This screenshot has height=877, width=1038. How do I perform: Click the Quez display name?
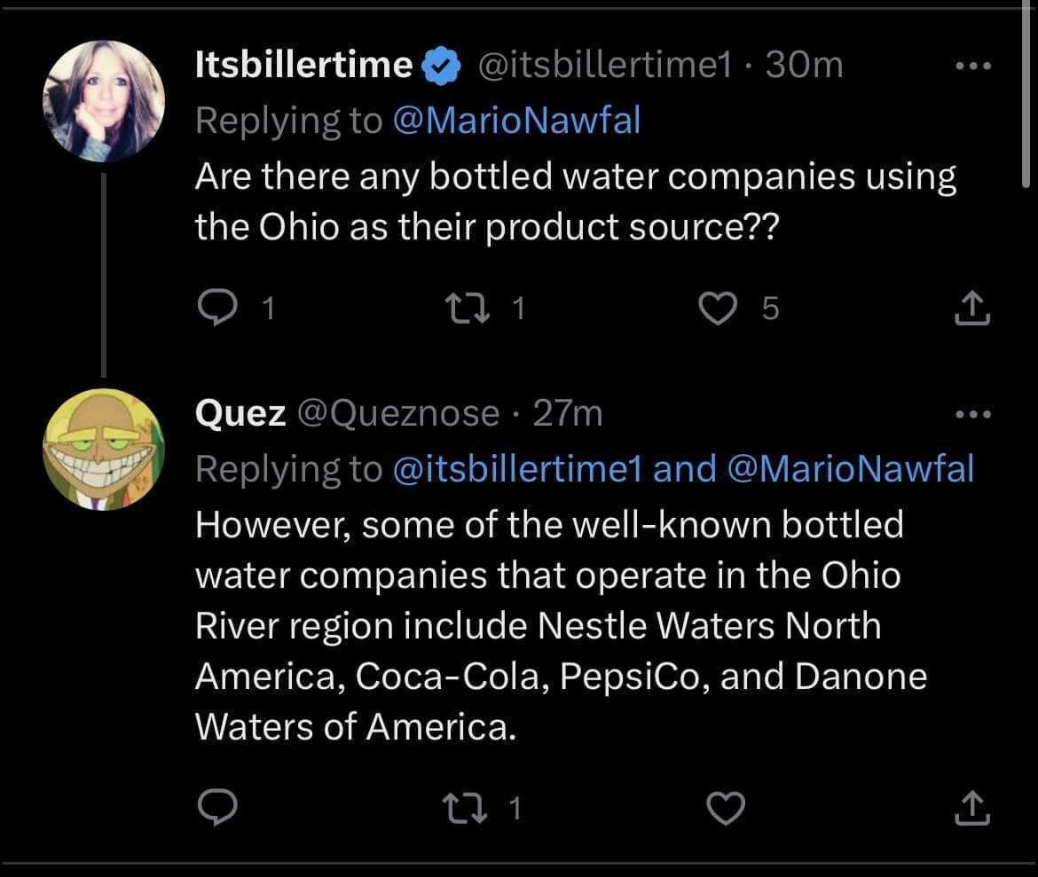coord(240,413)
